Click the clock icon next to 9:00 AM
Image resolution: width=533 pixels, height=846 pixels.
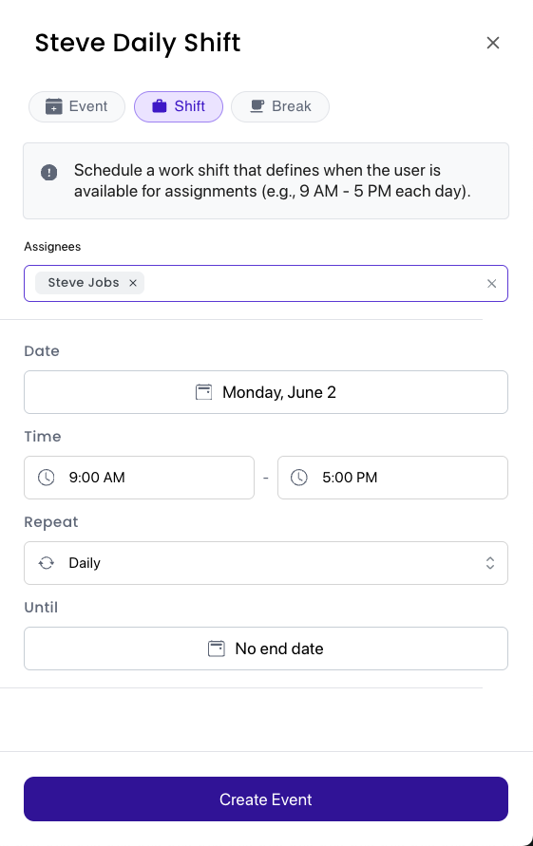(46, 478)
